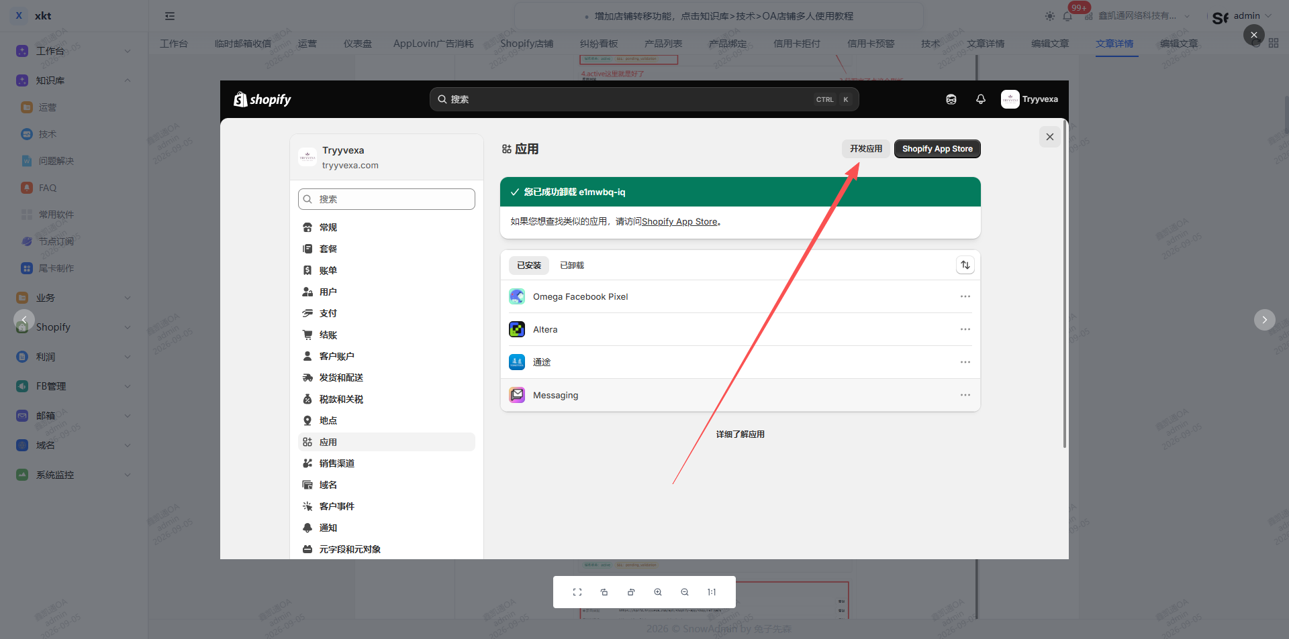Toggle the sidebar collapse icon
Screen dimensions: 1289x639
pyautogui.click(x=170, y=16)
